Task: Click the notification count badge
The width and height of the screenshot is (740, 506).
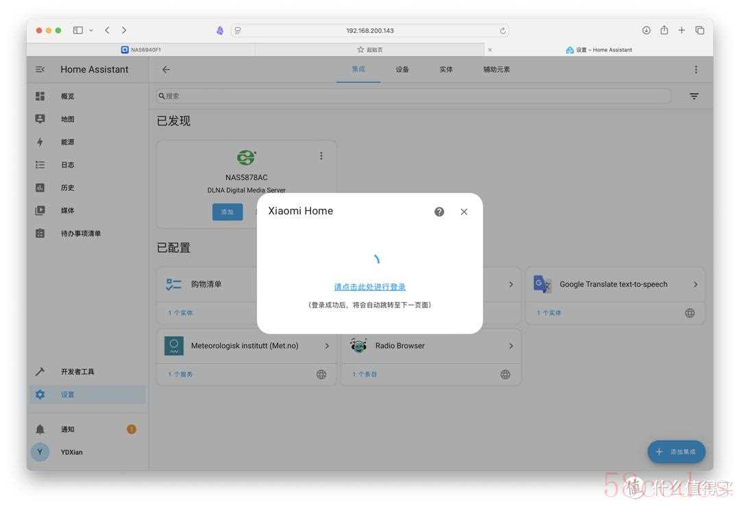Action: pyautogui.click(x=131, y=429)
